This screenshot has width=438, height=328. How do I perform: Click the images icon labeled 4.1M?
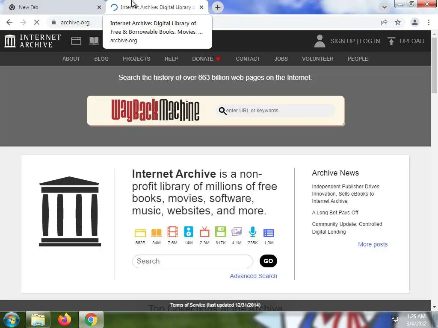pos(237,232)
